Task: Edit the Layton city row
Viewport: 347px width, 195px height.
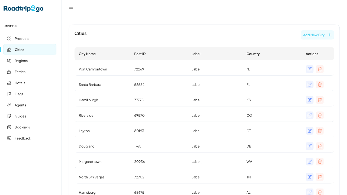Action: coord(310,131)
